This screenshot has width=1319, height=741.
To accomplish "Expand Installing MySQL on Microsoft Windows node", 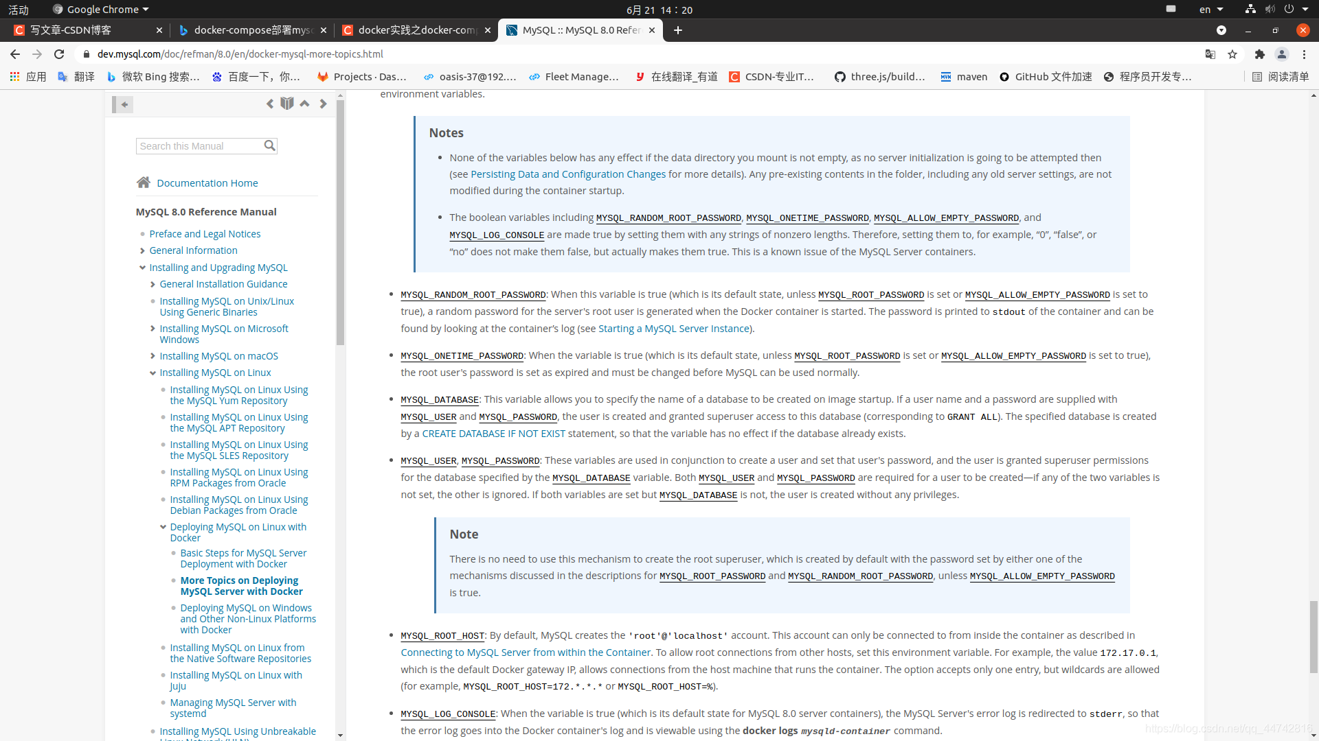I will click(153, 329).
